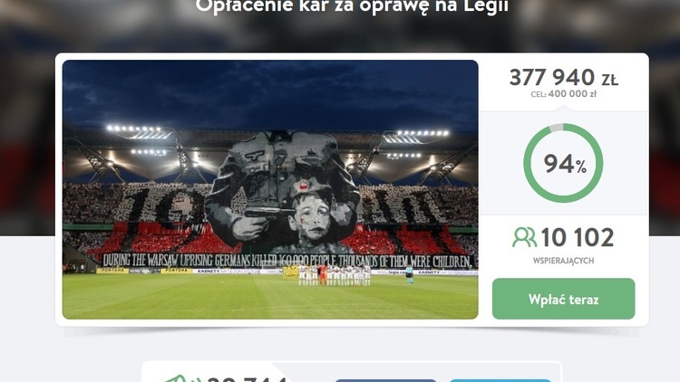Click the percent sign inside progress circle

581,166
